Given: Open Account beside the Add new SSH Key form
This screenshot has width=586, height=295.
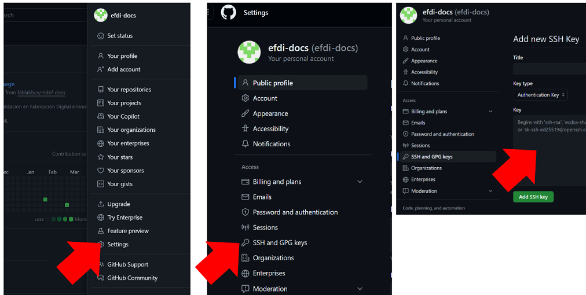Looking at the screenshot, I should pos(420,49).
